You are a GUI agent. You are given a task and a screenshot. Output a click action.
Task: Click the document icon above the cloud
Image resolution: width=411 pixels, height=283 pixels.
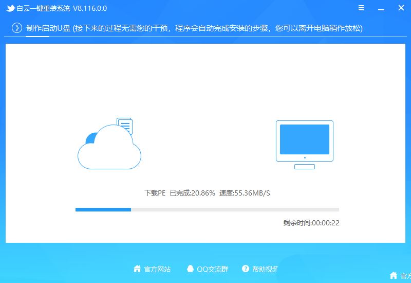pos(125,126)
